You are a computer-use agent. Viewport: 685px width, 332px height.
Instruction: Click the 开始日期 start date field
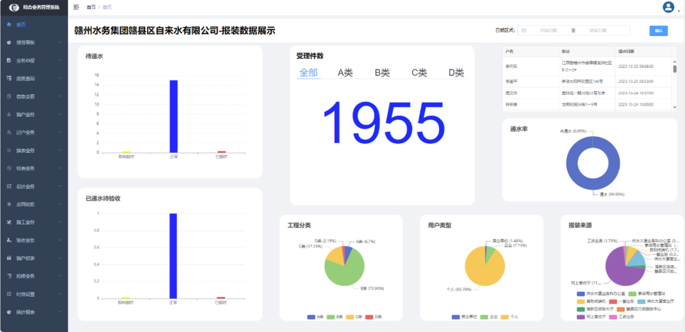click(548, 30)
